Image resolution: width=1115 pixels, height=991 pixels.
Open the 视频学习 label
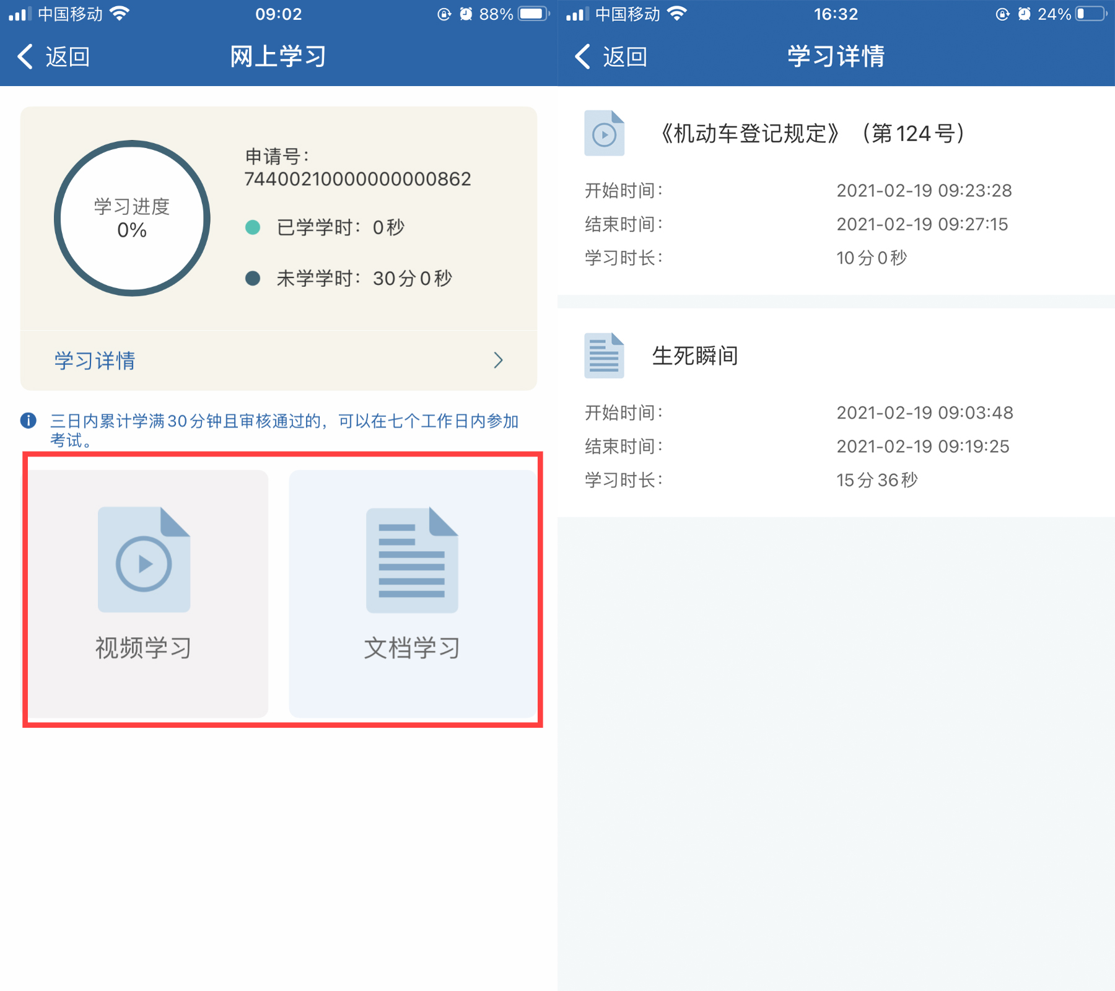point(144,648)
